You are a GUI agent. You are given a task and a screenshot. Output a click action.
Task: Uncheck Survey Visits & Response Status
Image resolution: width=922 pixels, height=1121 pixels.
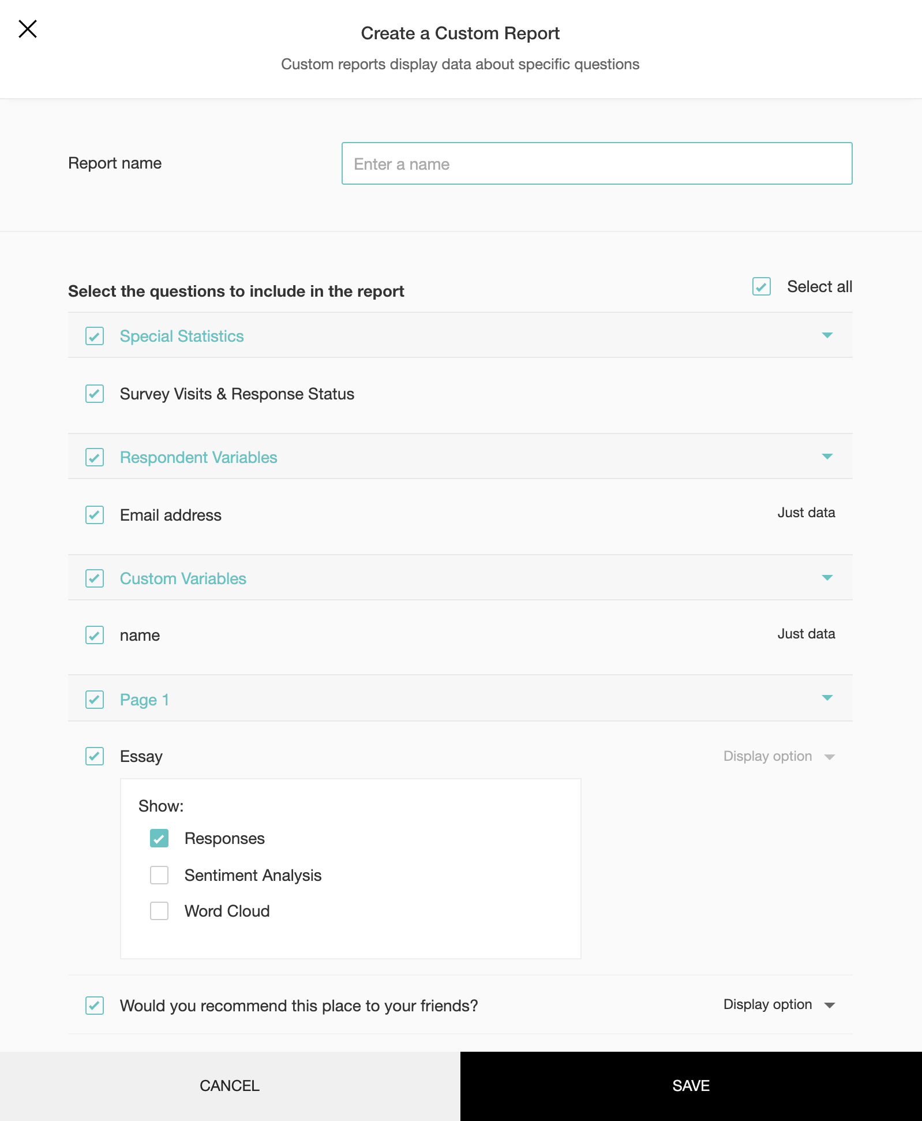pos(95,394)
